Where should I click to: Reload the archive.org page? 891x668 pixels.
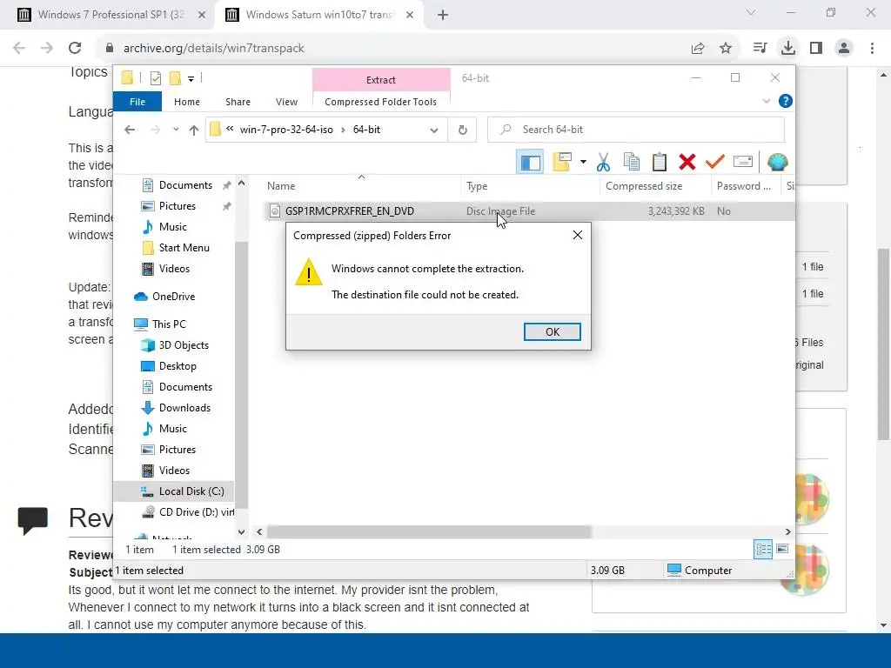tap(75, 48)
